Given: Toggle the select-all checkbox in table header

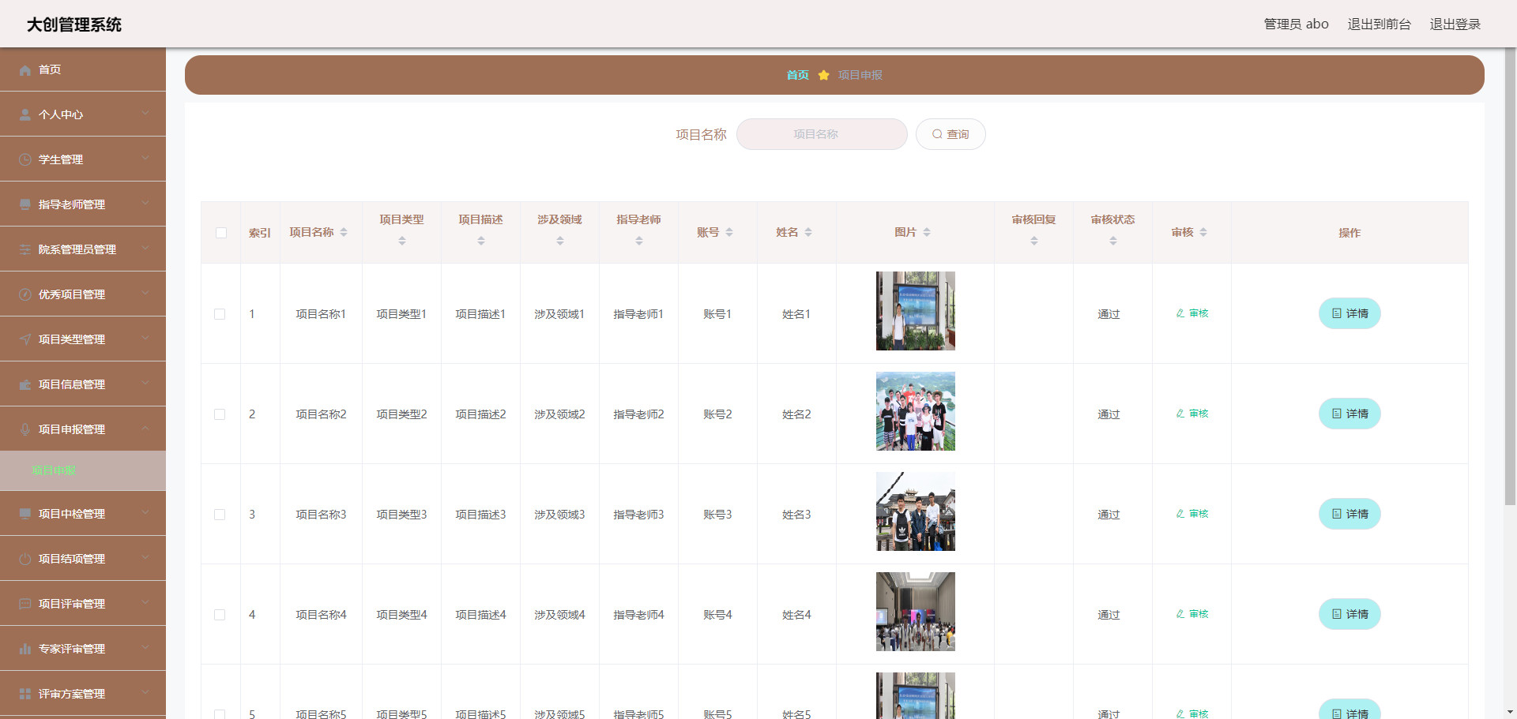Looking at the screenshot, I should tap(221, 233).
